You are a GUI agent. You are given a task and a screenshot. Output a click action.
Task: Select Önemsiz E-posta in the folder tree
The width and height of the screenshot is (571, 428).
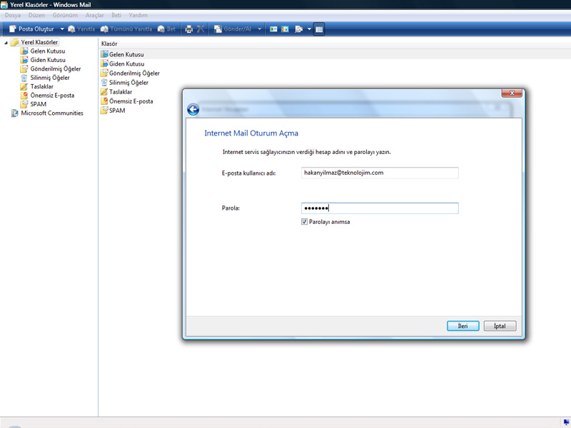coord(52,96)
